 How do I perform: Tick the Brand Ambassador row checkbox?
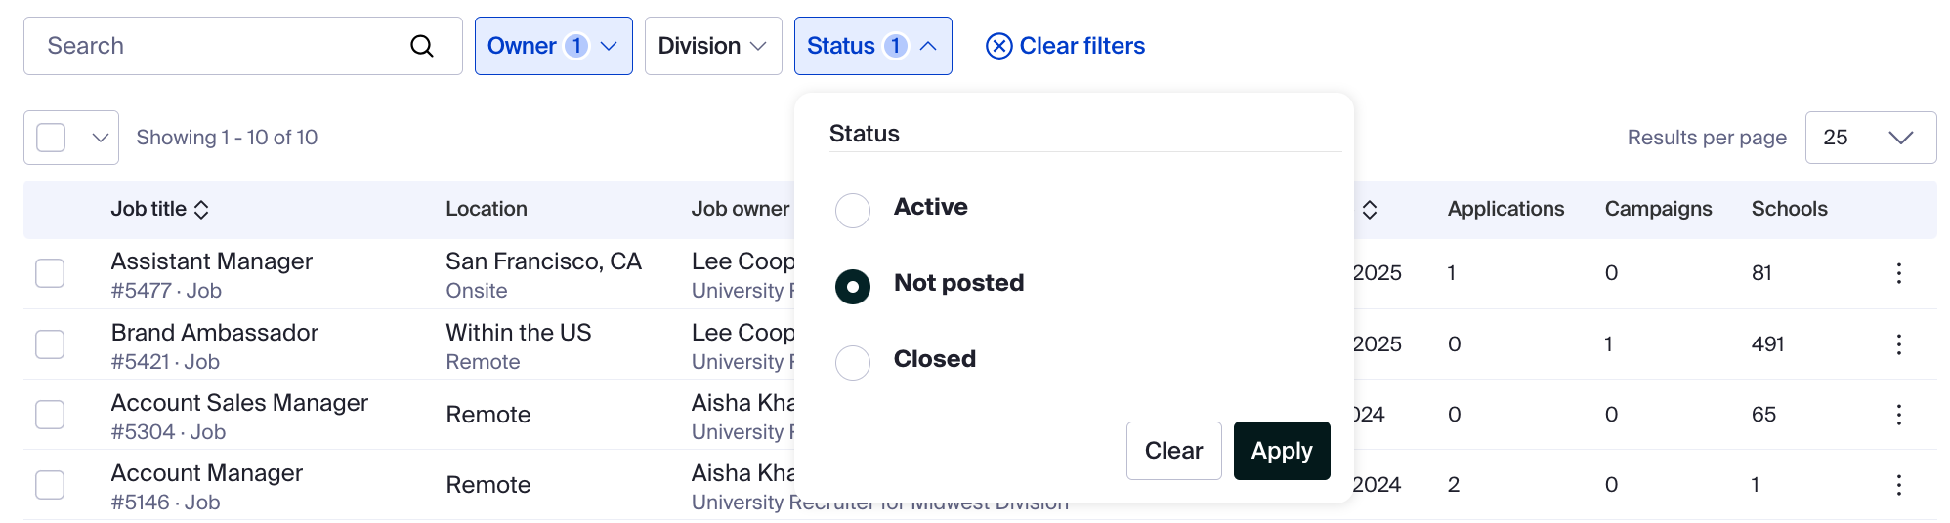50,344
